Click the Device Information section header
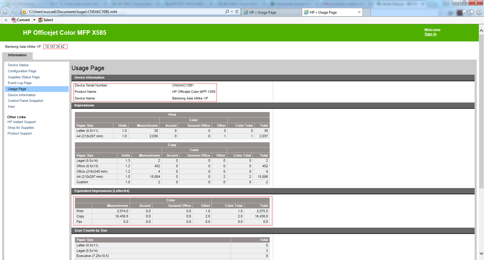This screenshot has height=260, width=484. click(273, 78)
